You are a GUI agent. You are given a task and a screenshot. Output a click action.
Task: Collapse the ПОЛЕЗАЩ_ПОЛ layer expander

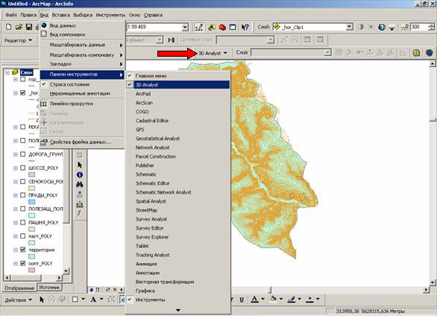(16, 209)
